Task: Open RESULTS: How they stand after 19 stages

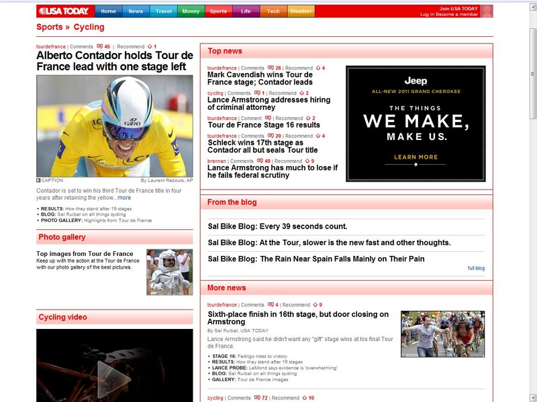Action: tap(86, 208)
